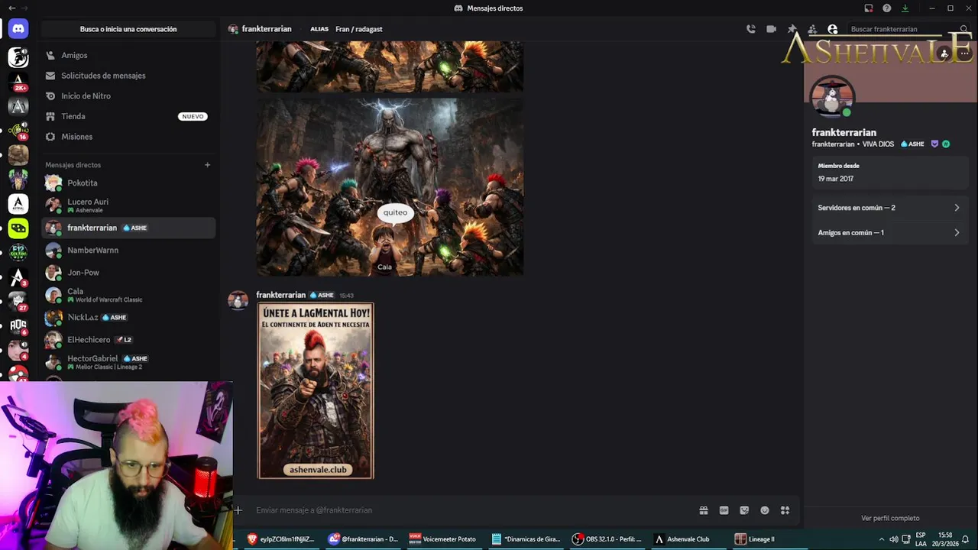Screen dimensions: 978x550
Task: Open Windows notification bell
Action: click(966, 539)
